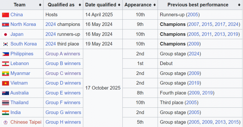Image resolution: width=243 pixels, height=127 pixels.
Task: Sort by Previous best performance column
Action: point(239,5)
